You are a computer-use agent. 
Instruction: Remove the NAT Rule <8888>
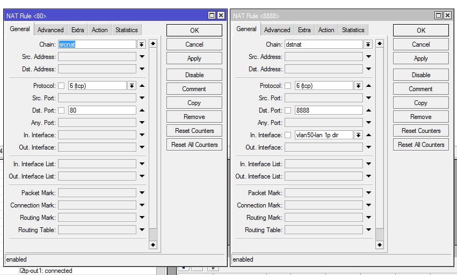[421, 117]
